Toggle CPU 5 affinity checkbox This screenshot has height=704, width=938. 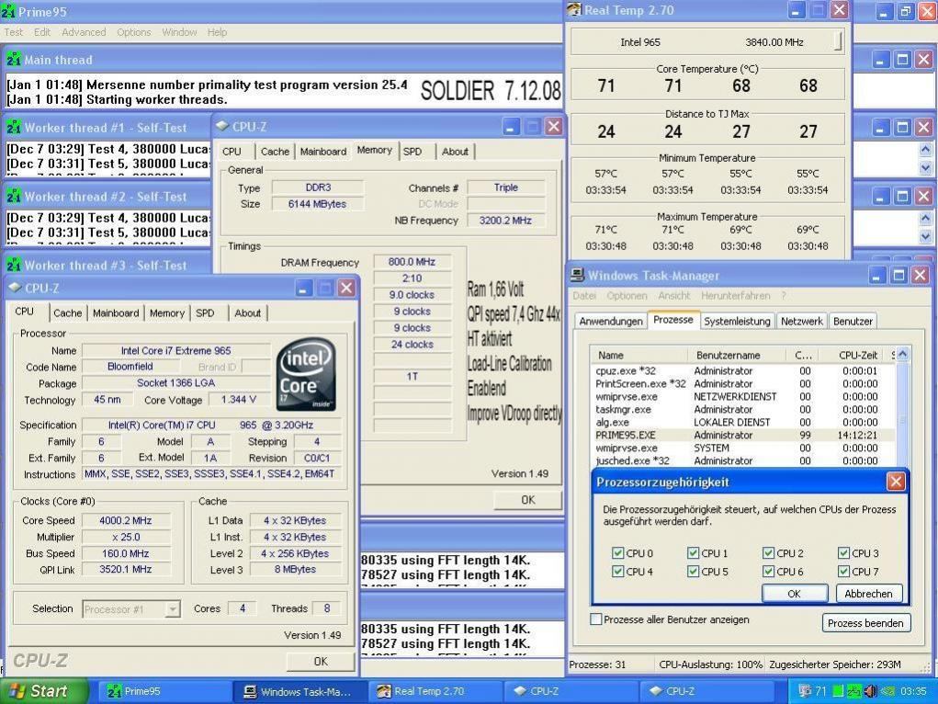pos(694,572)
